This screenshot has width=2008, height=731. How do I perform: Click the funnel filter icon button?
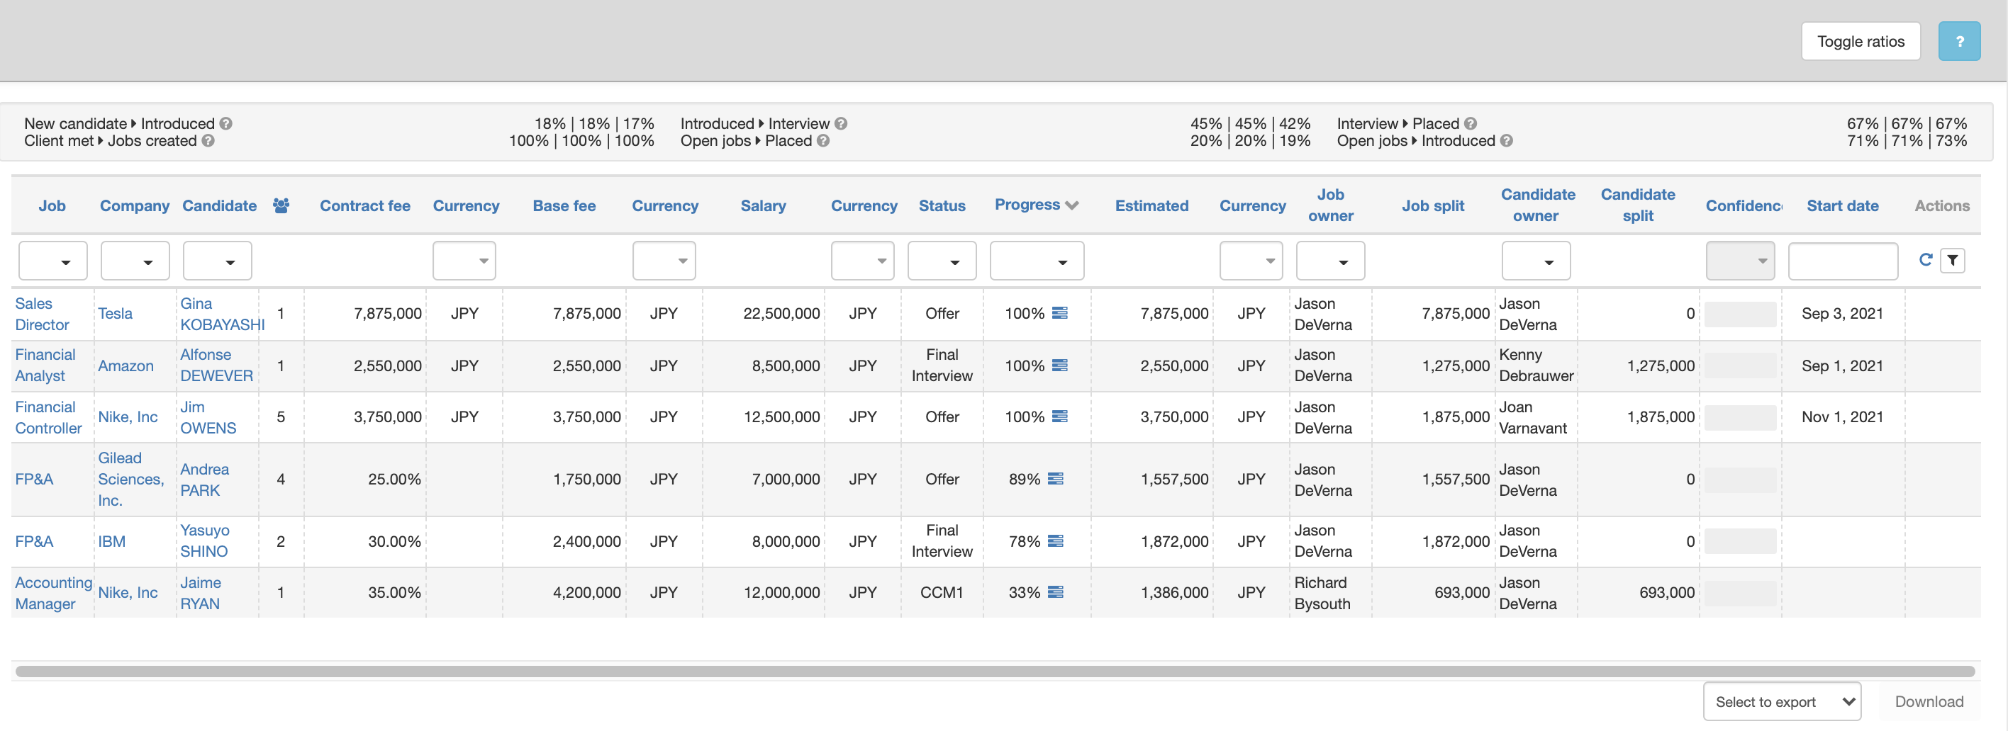point(1953,260)
